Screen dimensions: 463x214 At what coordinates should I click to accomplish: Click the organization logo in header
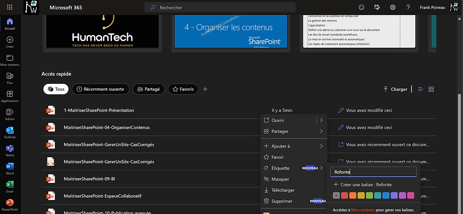click(31, 8)
